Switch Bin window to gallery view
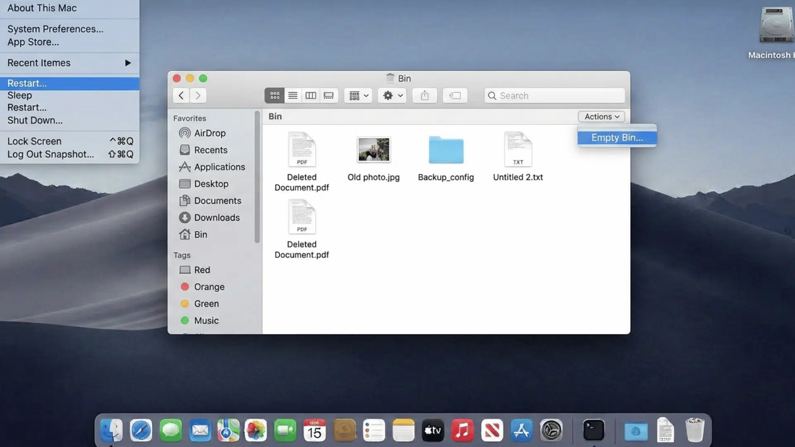Viewport: 795px width, 447px height. click(x=329, y=96)
